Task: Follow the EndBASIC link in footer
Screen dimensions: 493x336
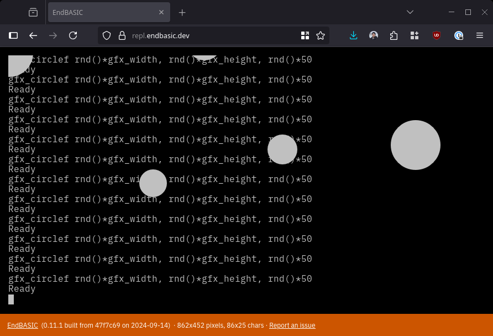Action: click(23, 325)
